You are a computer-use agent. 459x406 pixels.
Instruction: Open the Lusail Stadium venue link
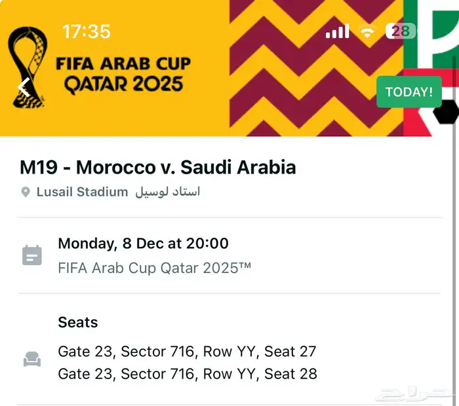(x=82, y=192)
